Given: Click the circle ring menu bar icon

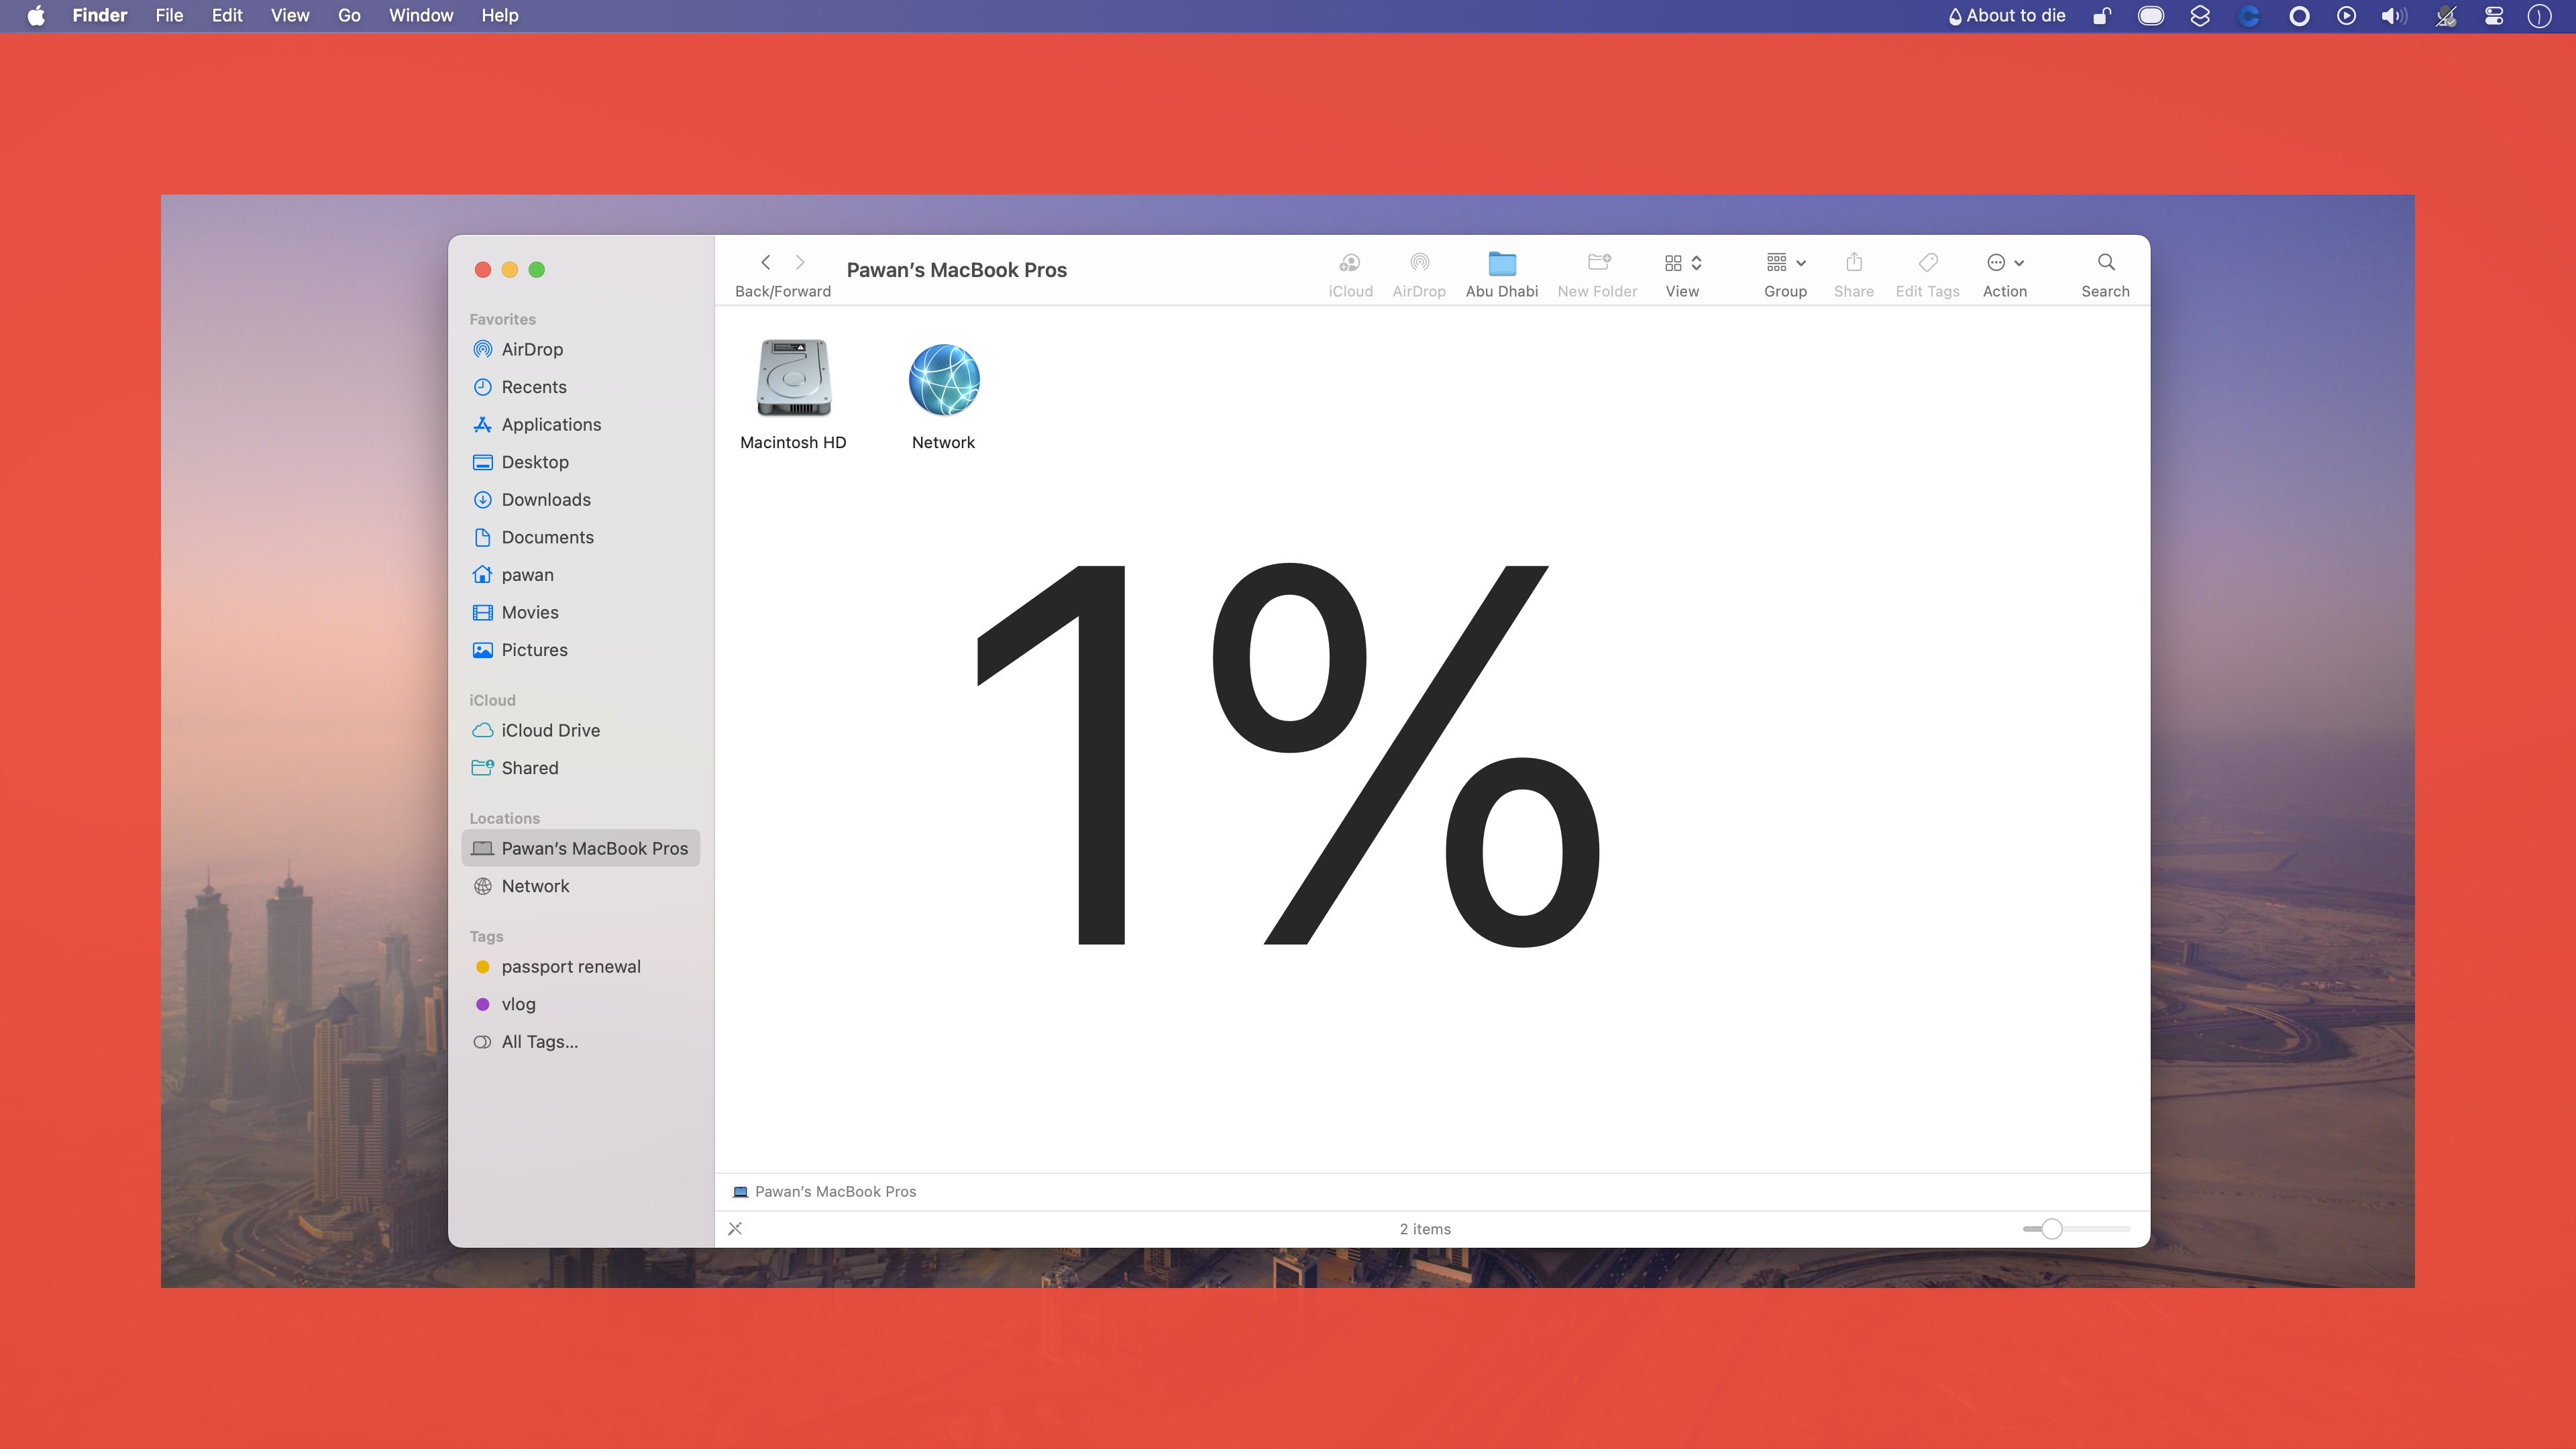Looking at the screenshot, I should (2298, 15).
